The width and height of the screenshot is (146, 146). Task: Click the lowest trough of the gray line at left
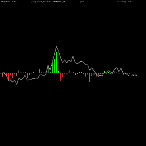pyautogui.click(x=17, y=84)
